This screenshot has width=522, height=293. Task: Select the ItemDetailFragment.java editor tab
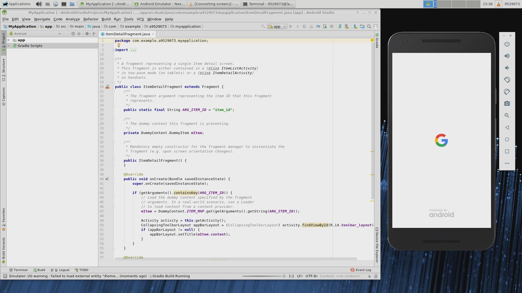pos(128,34)
